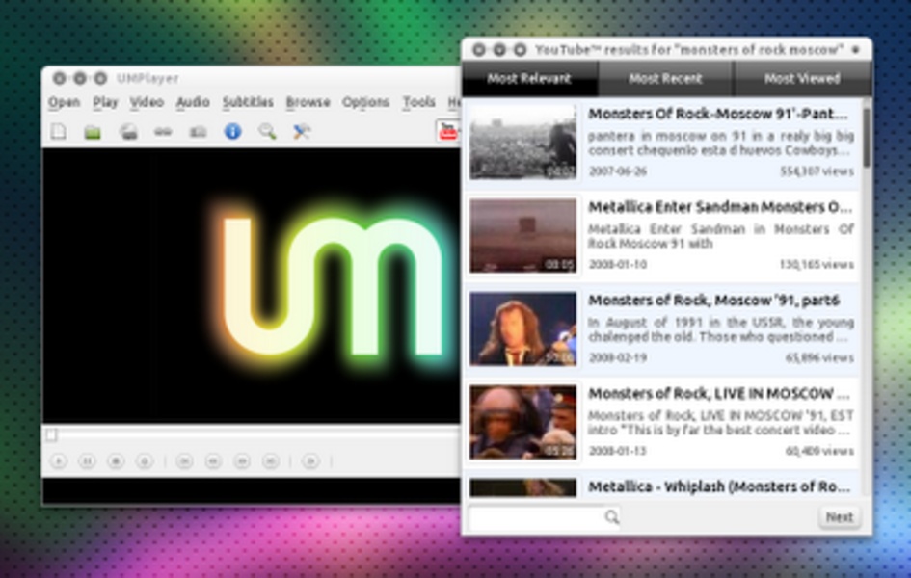Click the magnifier icon in YouTube search box
Viewport: 911px width, 578px height.
611,516
